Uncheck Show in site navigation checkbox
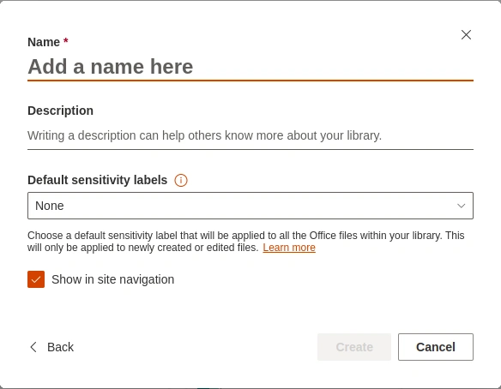The height and width of the screenshot is (389, 501). (x=36, y=279)
